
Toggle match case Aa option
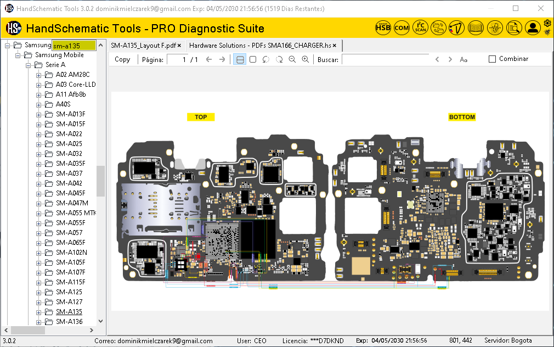[x=463, y=60]
